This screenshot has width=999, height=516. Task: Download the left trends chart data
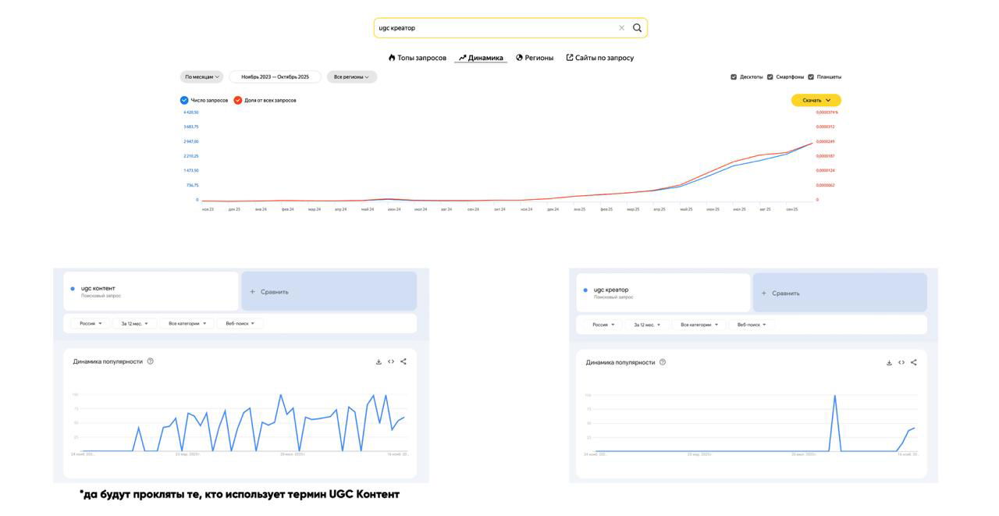coord(379,361)
